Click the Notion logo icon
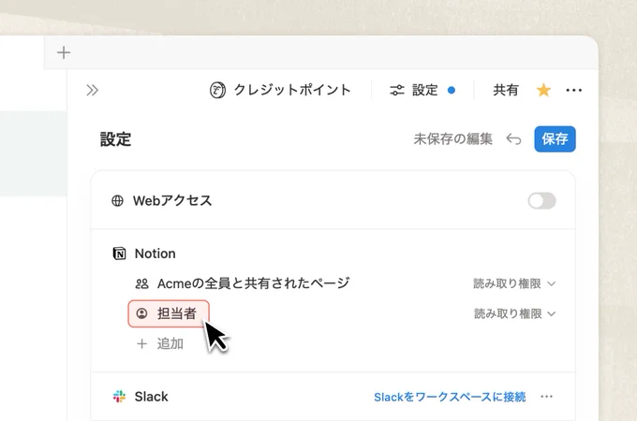This screenshot has width=637, height=421. pyautogui.click(x=119, y=254)
